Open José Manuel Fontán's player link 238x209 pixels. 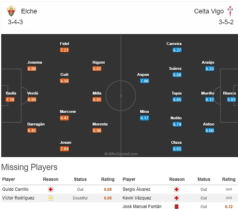tap(142, 206)
